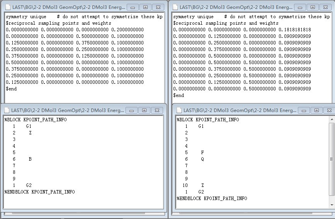
Task: Select the weight value 0.1818181818
Action: tap(295, 30)
